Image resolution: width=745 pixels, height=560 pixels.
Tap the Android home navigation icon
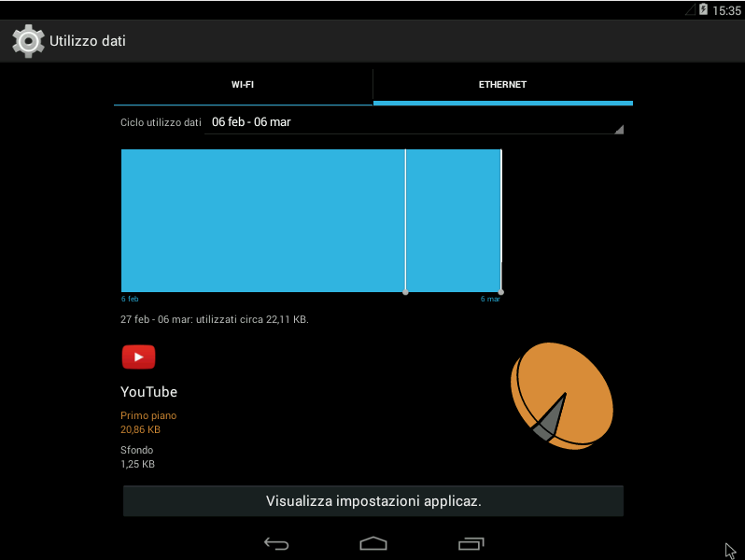(373, 543)
